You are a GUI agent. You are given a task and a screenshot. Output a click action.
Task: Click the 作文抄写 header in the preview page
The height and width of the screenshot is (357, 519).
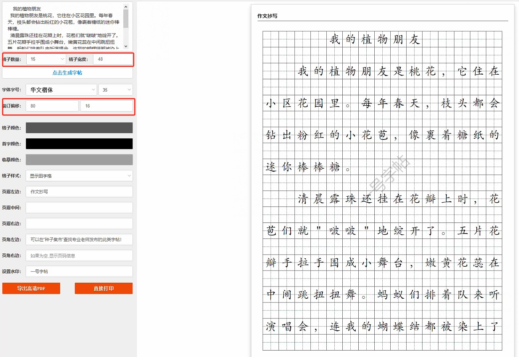267,16
